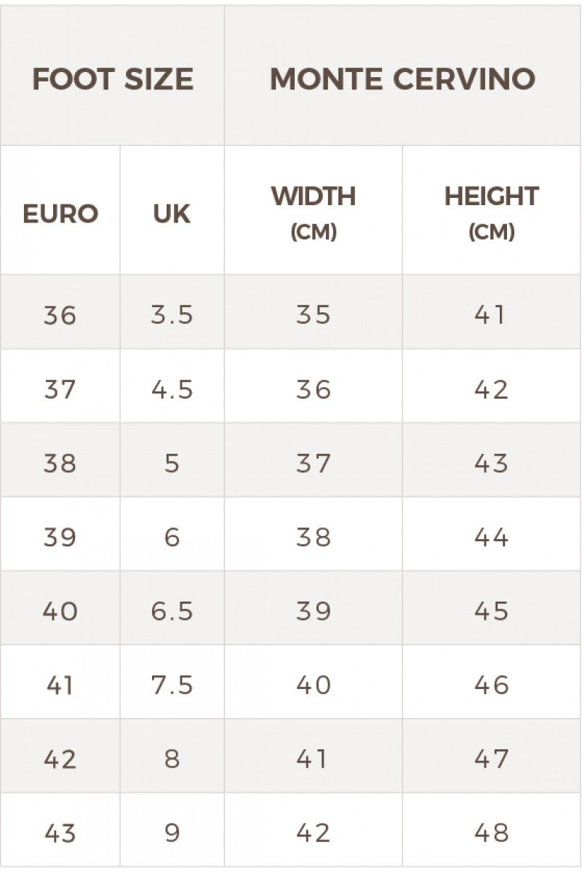Click the MONTE CERVINO header cell
The image size is (582, 873).
point(402,79)
